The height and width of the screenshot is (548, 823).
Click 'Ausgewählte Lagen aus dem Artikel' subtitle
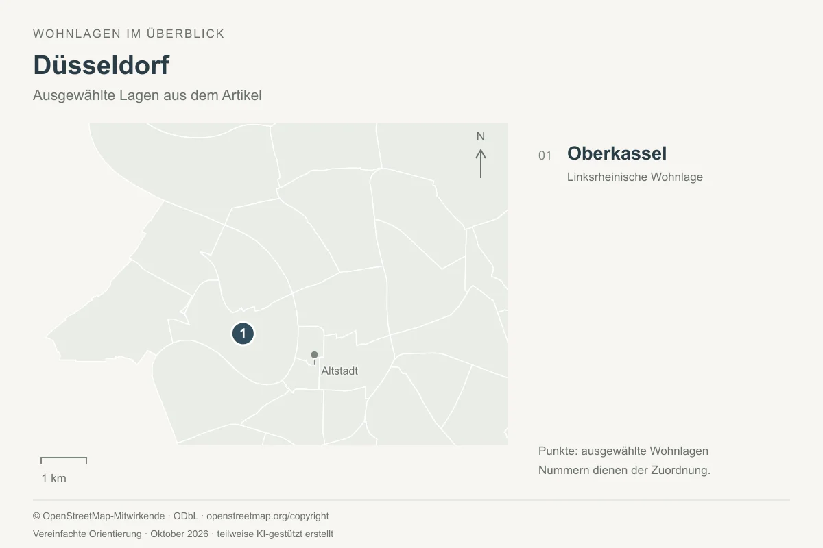[147, 95]
